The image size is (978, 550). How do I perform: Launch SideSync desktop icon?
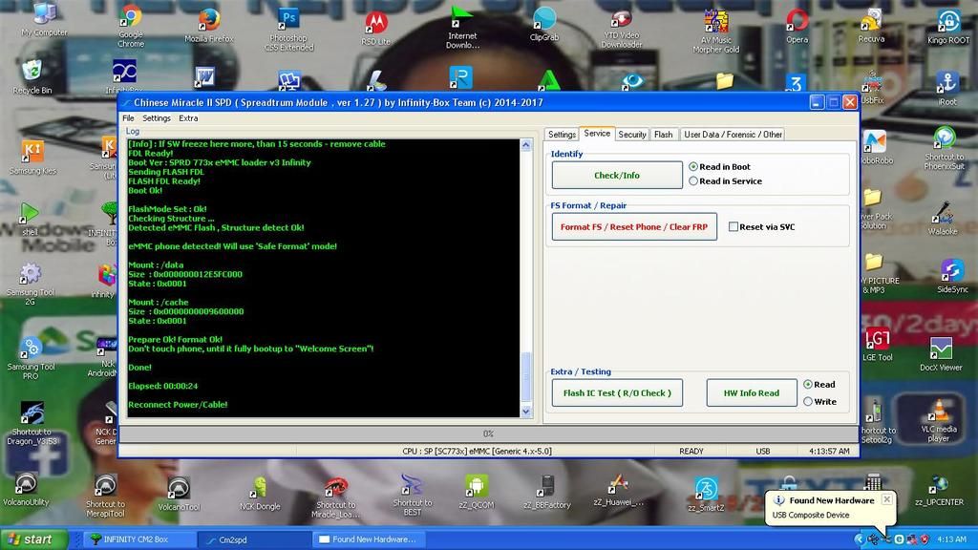click(x=952, y=277)
